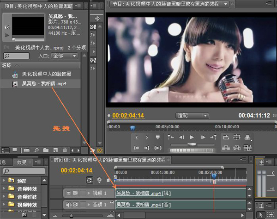This screenshot has width=277, height=219.
Task: Click the jog wheel strip in Program monitor
Action: tap(192, 150)
